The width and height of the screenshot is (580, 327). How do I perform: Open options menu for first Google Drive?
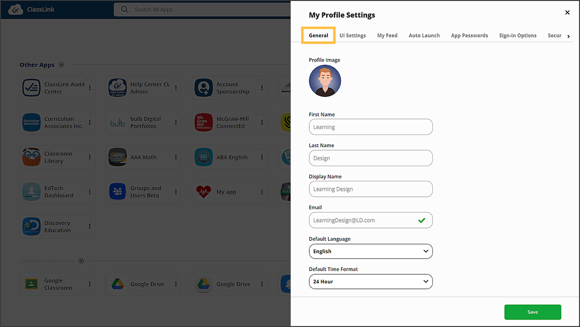(x=176, y=284)
